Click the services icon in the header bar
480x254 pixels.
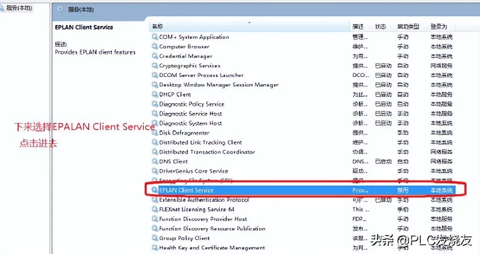(60, 9)
